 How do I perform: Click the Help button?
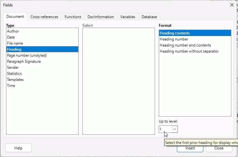pyautogui.click(x=18, y=148)
